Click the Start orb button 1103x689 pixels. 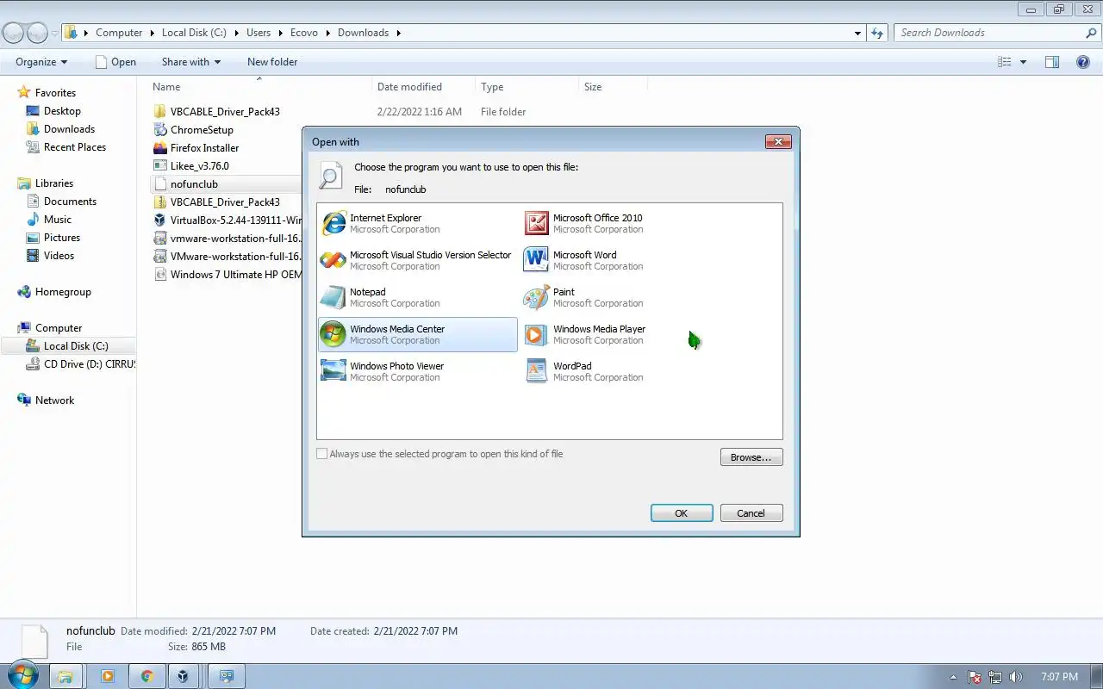coord(22,675)
